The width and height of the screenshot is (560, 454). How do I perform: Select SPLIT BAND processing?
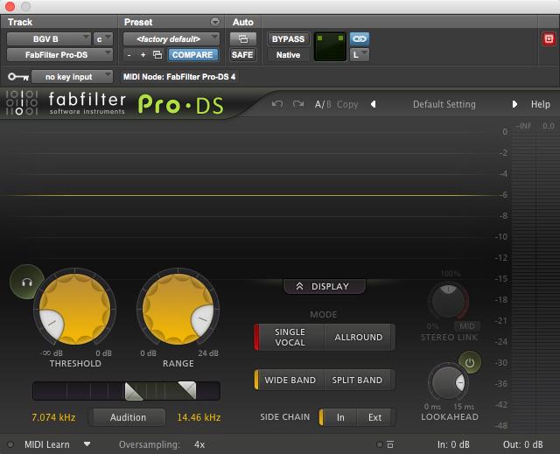pyautogui.click(x=358, y=380)
